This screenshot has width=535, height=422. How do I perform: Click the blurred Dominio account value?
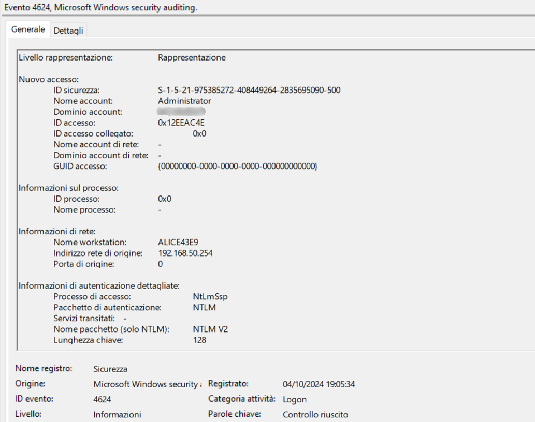(181, 112)
